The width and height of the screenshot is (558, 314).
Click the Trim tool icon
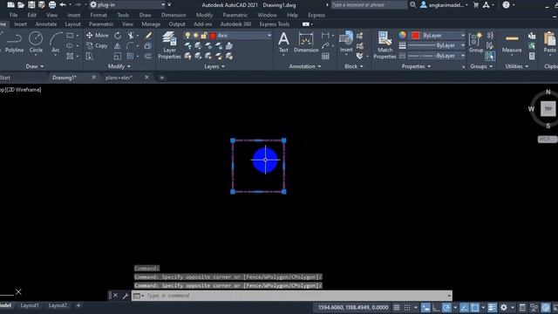pos(131,36)
